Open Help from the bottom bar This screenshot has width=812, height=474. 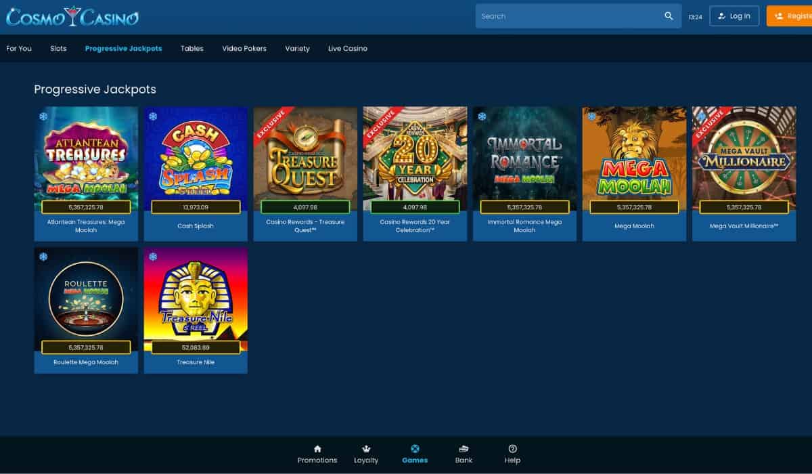512,449
